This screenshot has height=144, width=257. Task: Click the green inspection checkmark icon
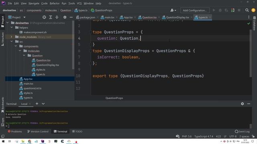249,24
